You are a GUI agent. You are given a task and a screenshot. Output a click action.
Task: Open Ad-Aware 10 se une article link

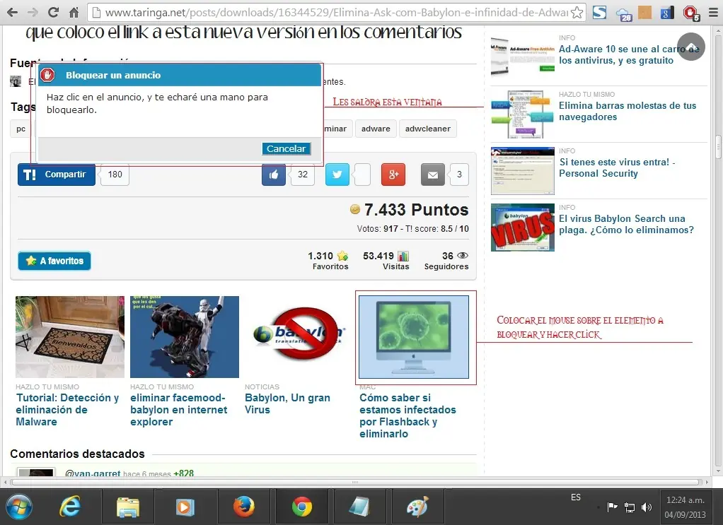[x=629, y=55]
